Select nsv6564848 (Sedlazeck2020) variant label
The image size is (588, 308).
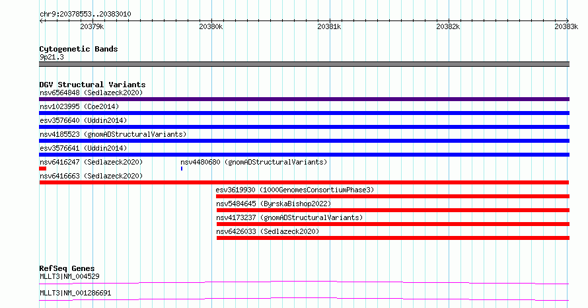pos(91,93)
